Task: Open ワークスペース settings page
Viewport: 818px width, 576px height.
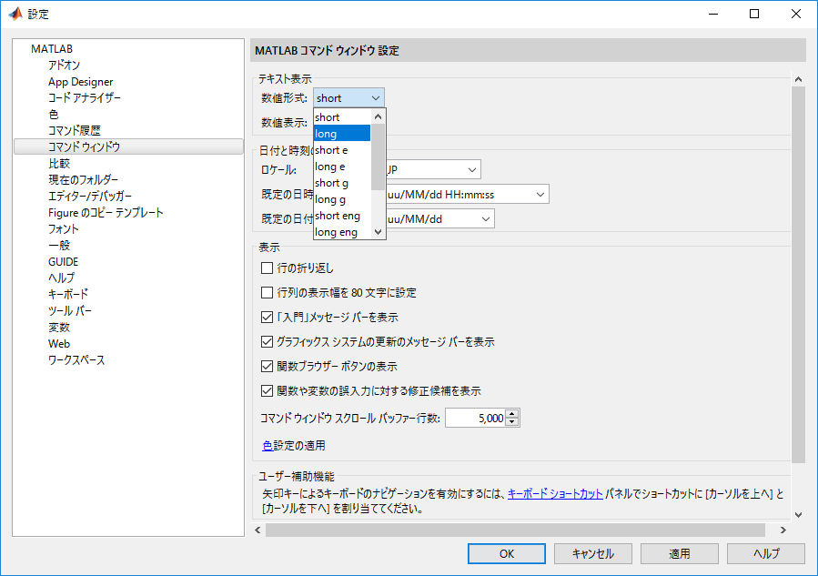Action: (76, 360)
